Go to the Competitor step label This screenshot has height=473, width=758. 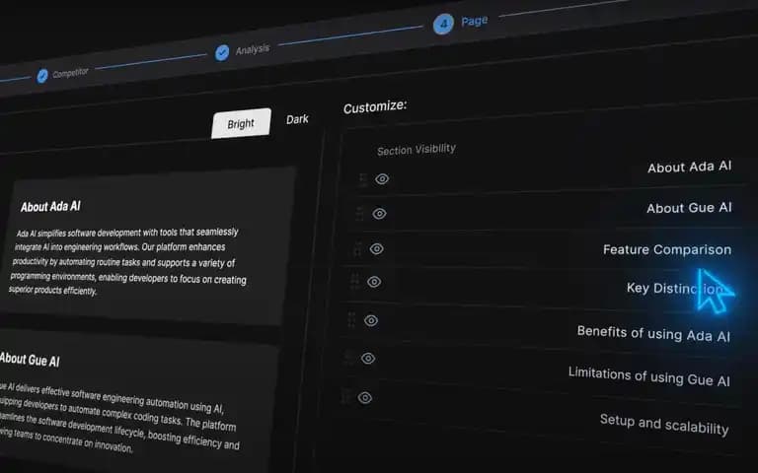[71, 73]
